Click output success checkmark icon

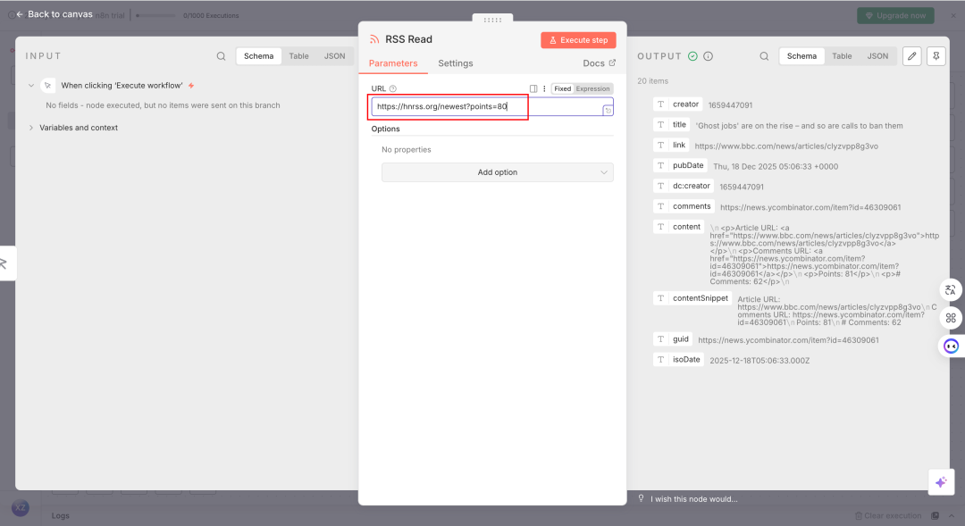pos(692,56)
